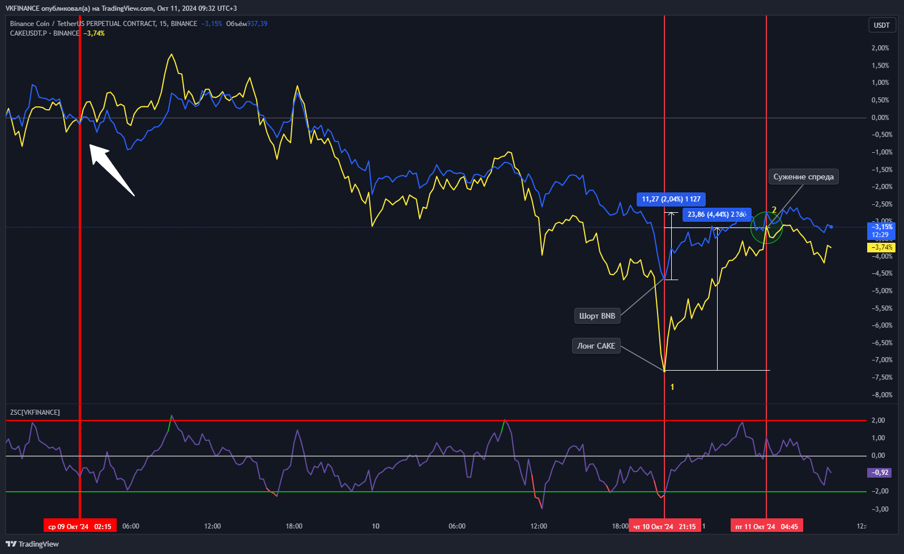The width and height of the screenshot is (904, 554).
Task: Click the VKFINANCE published header text
Action: pos(121,8)
